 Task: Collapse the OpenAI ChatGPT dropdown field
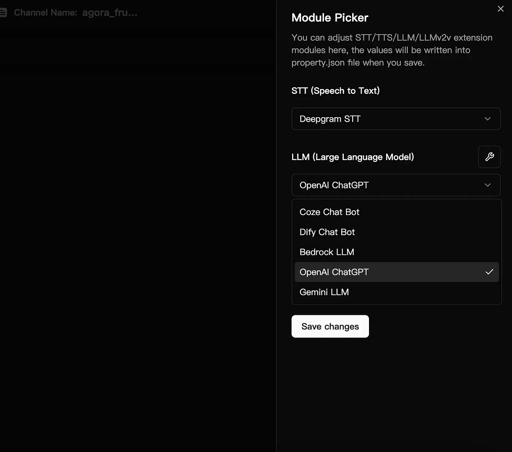(396, 185)
